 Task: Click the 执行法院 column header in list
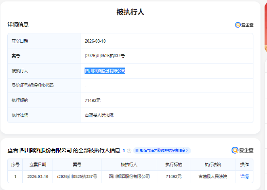[213, 165]
